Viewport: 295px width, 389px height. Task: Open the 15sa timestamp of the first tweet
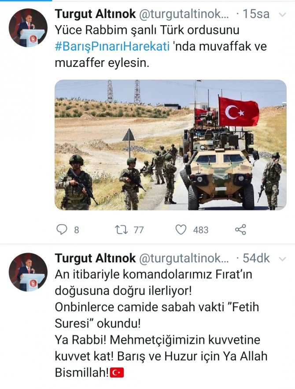256,14
